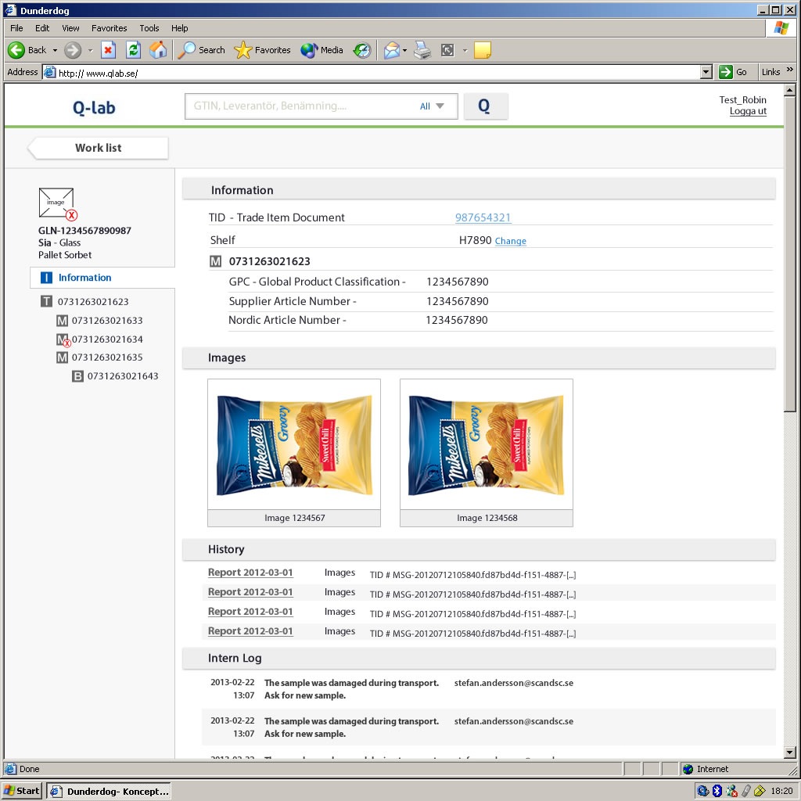Open the Favorites menu
Screen dimensions: 801x801
tap(109, 28)
